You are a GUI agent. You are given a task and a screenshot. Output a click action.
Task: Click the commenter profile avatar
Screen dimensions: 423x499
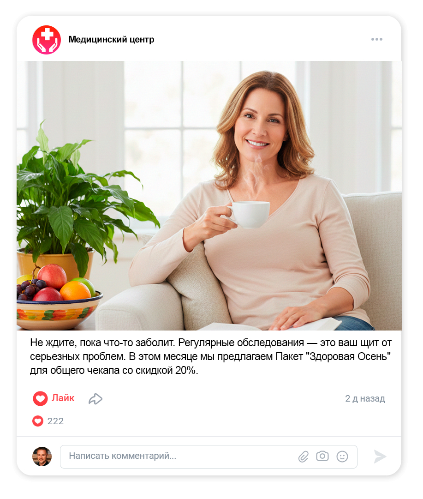[x=42, y=457]
